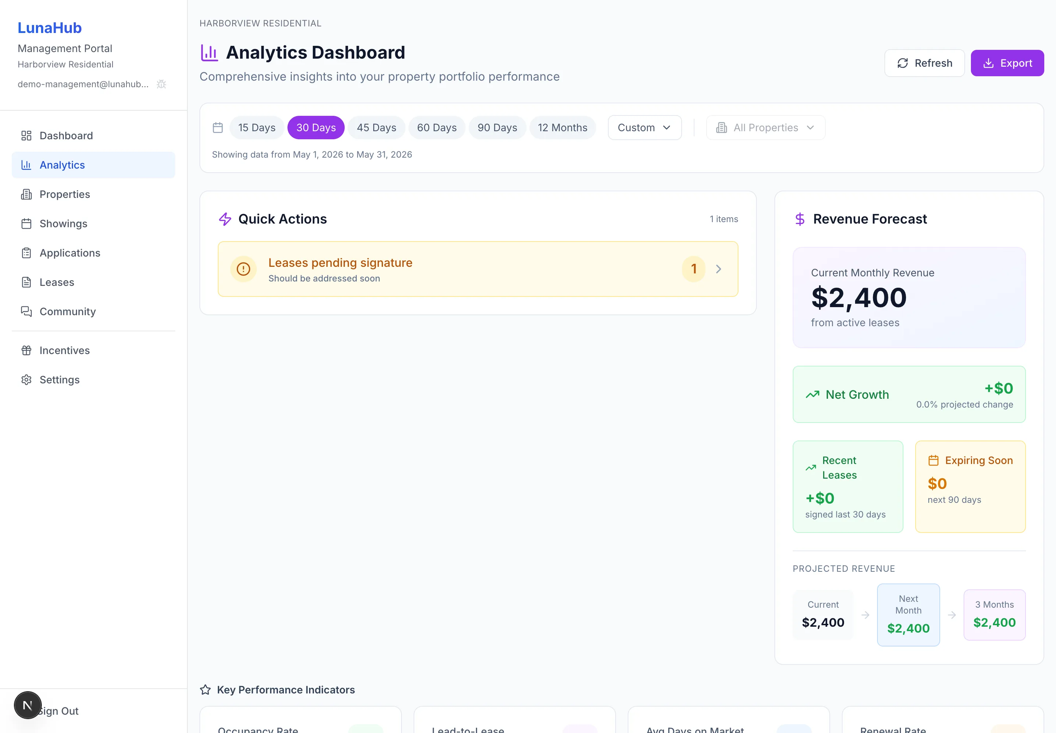
Task: Open the All Properties filter dropdown
Action: [x=766, y=128]
